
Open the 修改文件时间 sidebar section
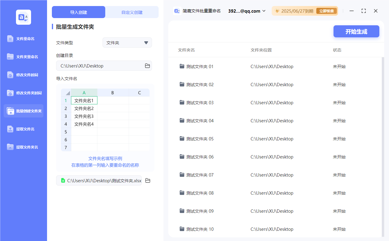tap(24, 75)
